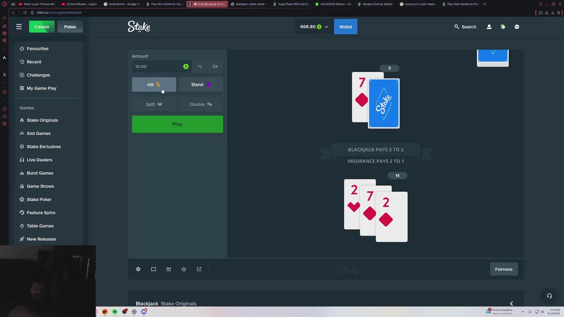Open the notifications bell icon
The height and width of the screenshot is (317, 564).
tap(503, 27)
